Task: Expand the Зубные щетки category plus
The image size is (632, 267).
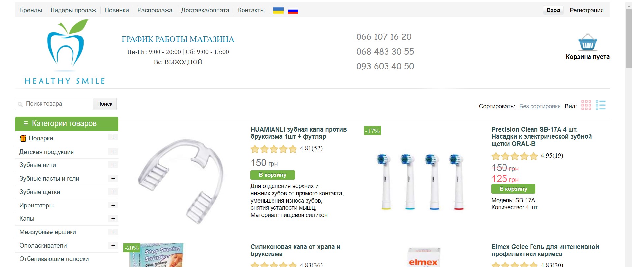Action: click(x=113, y=192)
